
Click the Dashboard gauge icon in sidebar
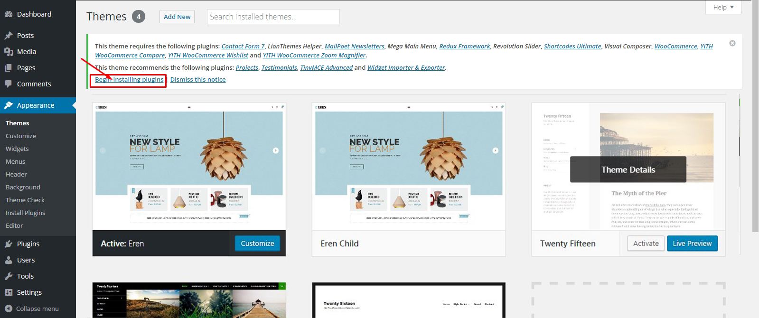pyautogui.click(x=9, y=14)
